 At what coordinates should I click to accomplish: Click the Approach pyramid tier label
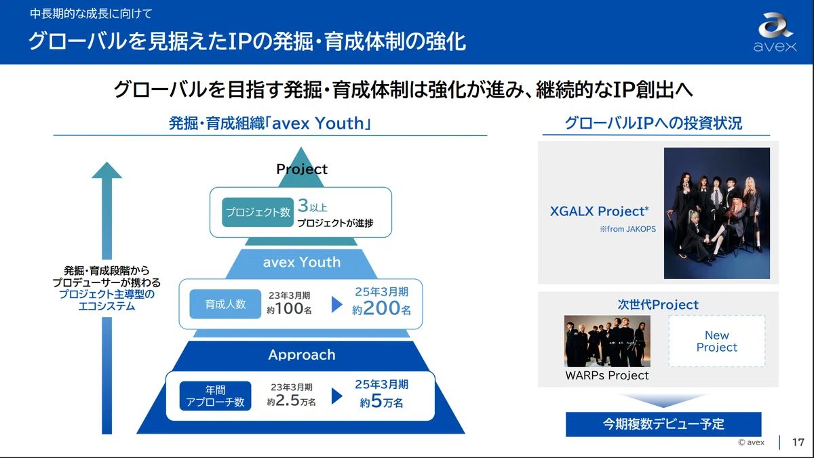(302, 354)
